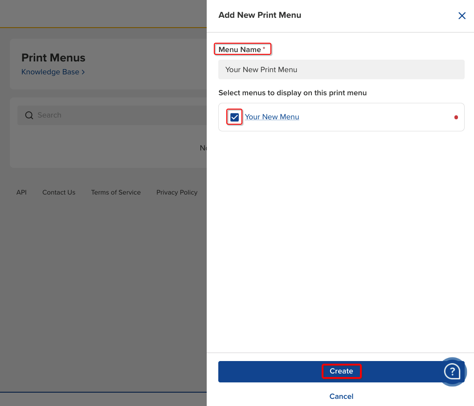Click the magnifying glass search icon
The image size is (474, 406).
(x=29, y=115)
